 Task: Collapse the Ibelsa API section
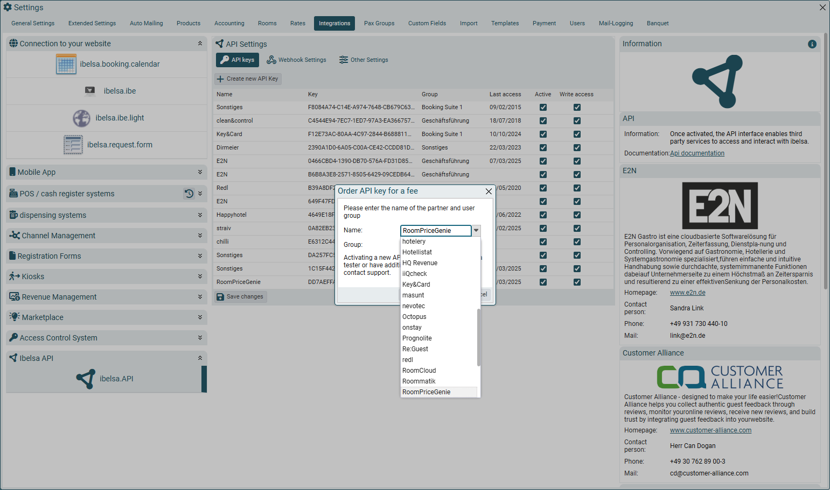200,358
